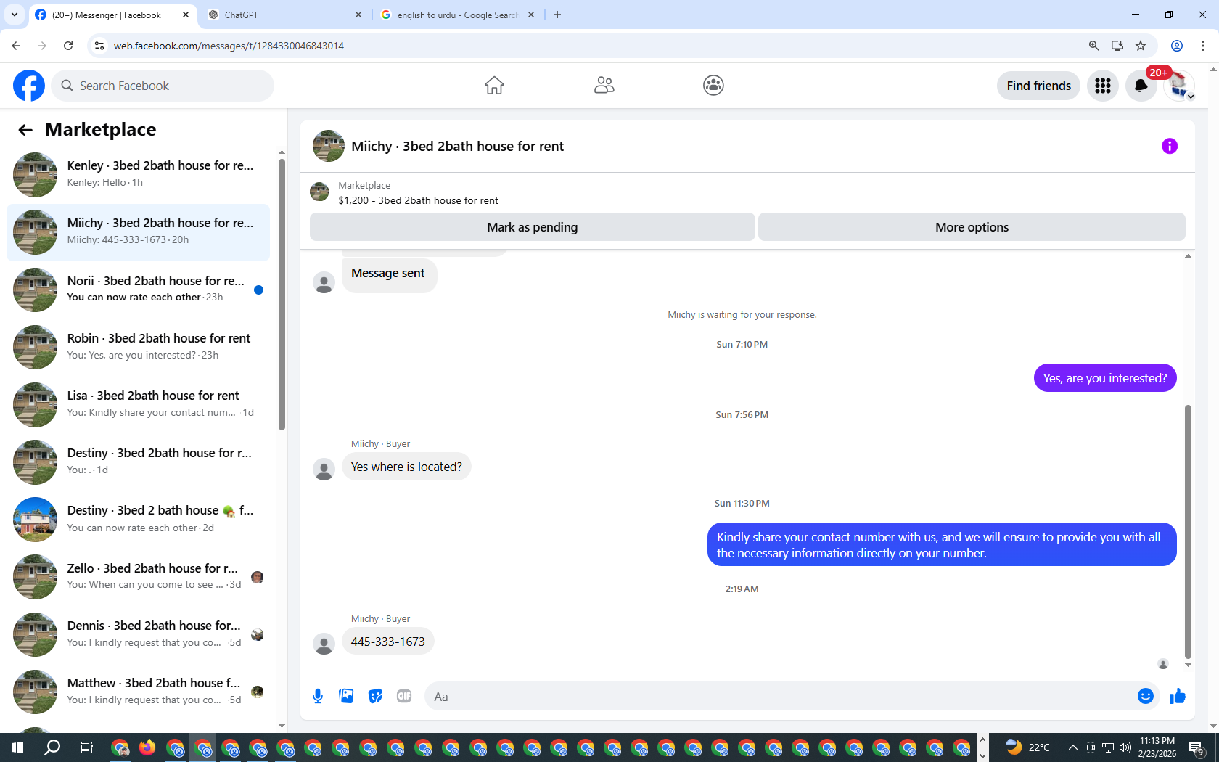
Task: Open Dennis conversation in list
Action: (138, 634)
